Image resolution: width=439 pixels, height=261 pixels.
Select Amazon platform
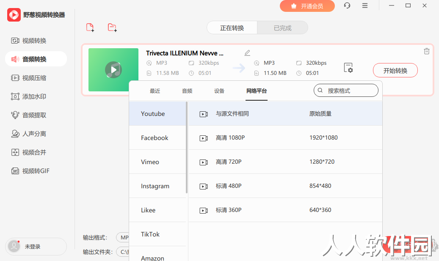coord(157,255)
